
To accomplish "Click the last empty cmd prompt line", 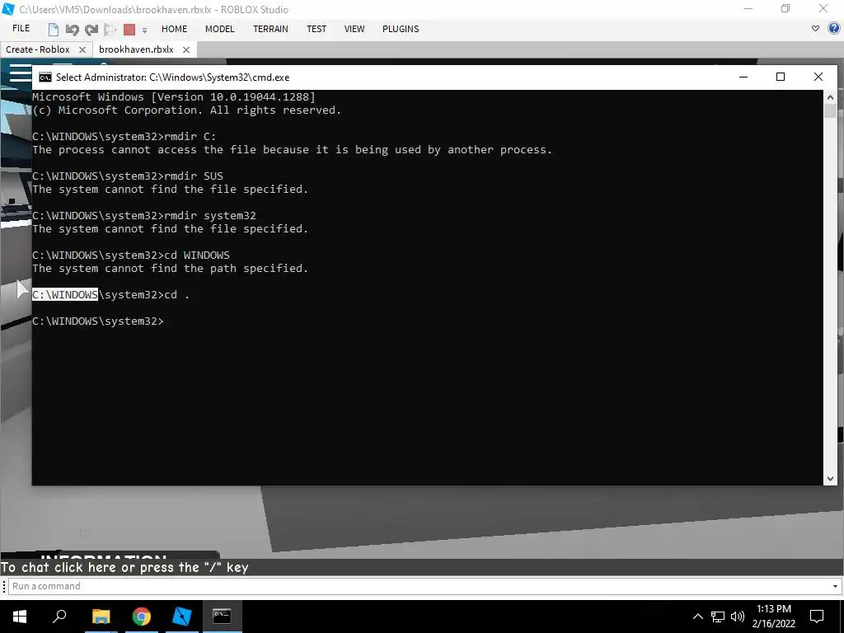I will pos(98,321).
